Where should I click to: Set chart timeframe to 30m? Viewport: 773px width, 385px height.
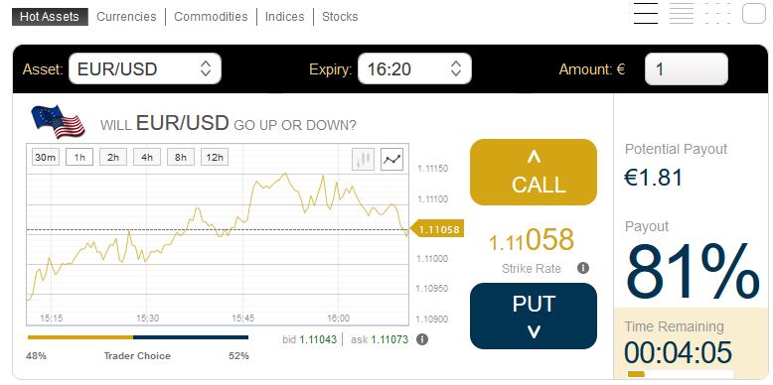tap(46, 158)
